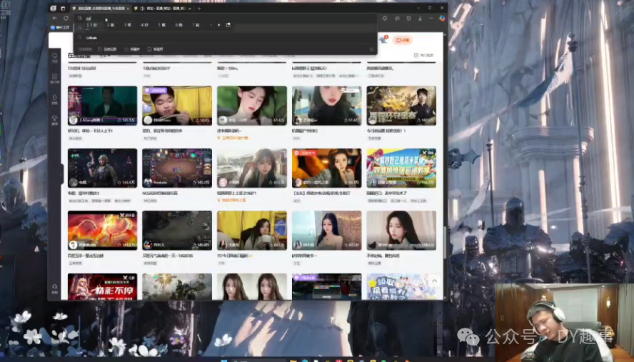Open the first bookmark on the favorites bar

[60, 28]
